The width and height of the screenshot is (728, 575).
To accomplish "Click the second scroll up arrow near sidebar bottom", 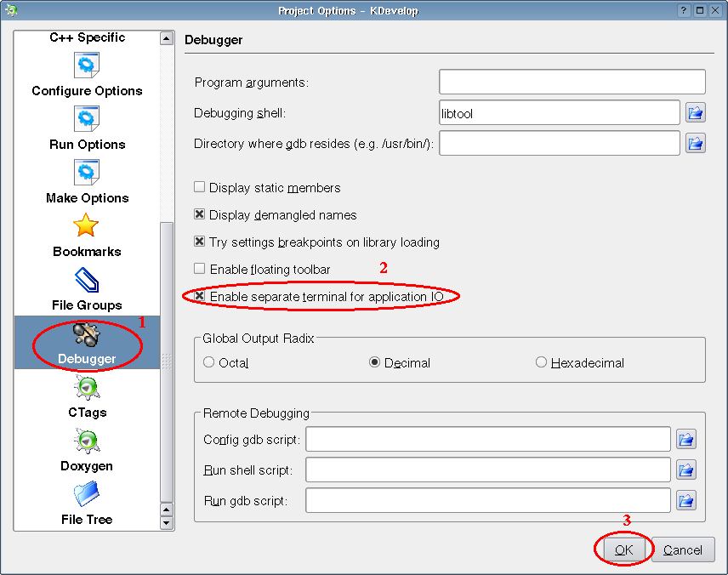I will click(167, 510).
